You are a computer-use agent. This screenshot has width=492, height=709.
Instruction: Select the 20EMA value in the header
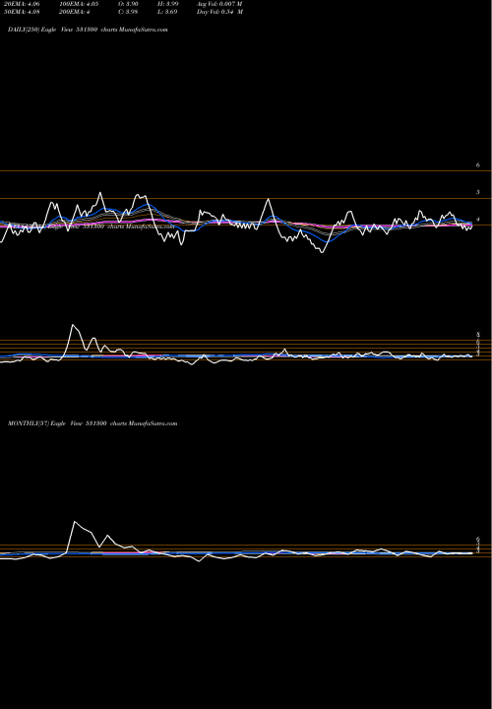click(x=21, y=4)
